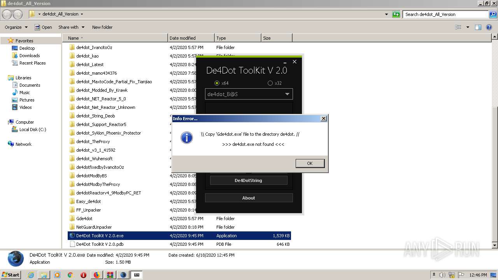Screen dimensions: 498x280
Task: Select the de4dot_Latest folder icon
Action: (72, 65)
